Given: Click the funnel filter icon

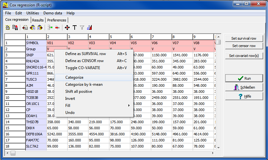Looking at the screenshot, I should 82,28.
